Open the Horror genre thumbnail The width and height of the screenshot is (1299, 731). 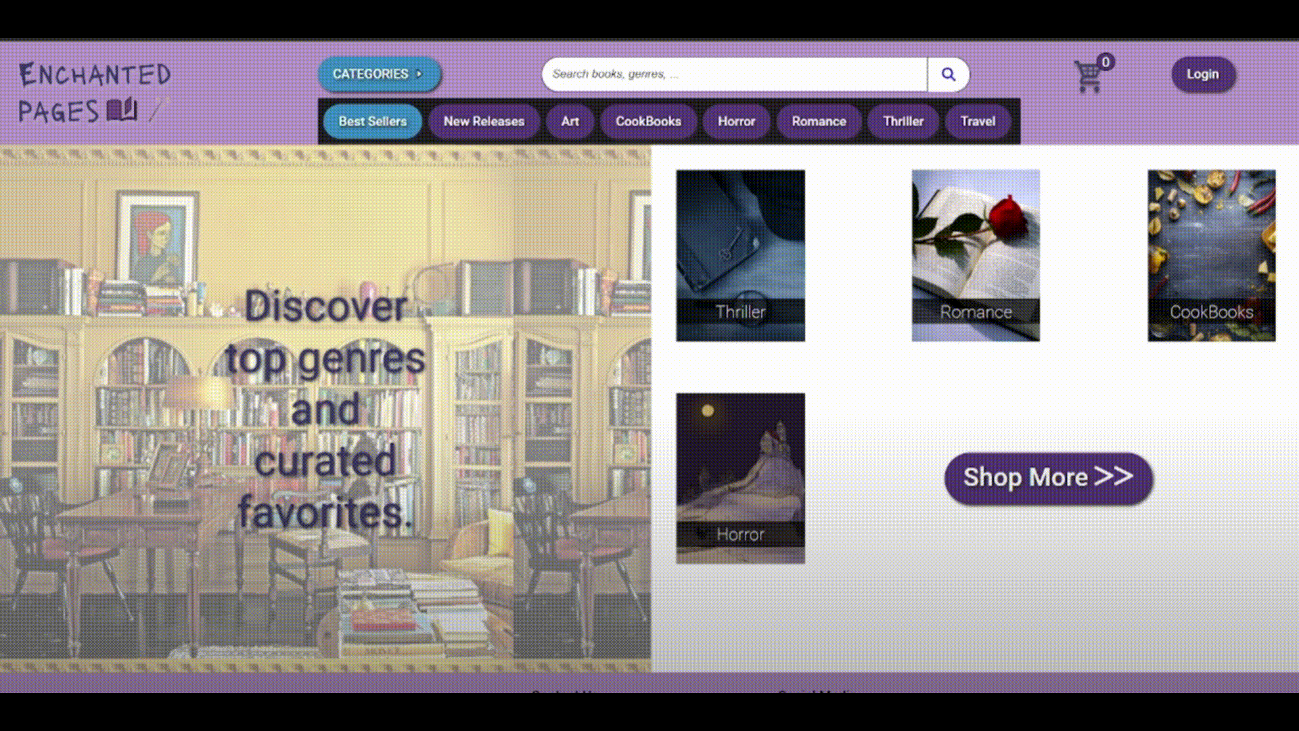pos(740,478)
